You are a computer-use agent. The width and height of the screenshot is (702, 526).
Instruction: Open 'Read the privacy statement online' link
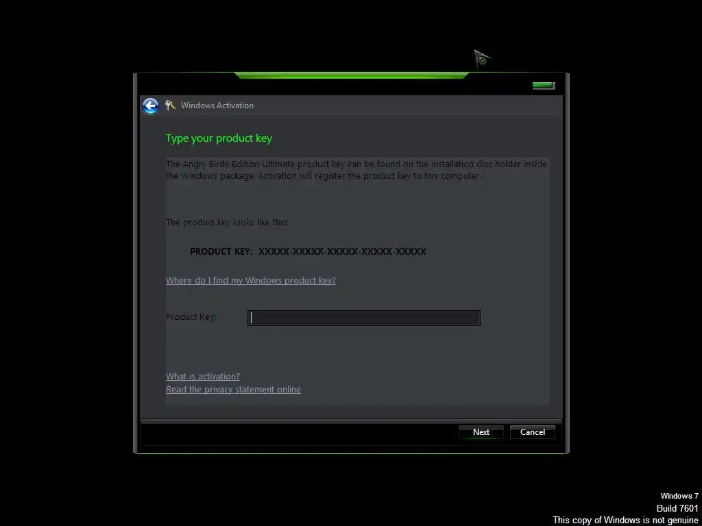click(233, 389)
